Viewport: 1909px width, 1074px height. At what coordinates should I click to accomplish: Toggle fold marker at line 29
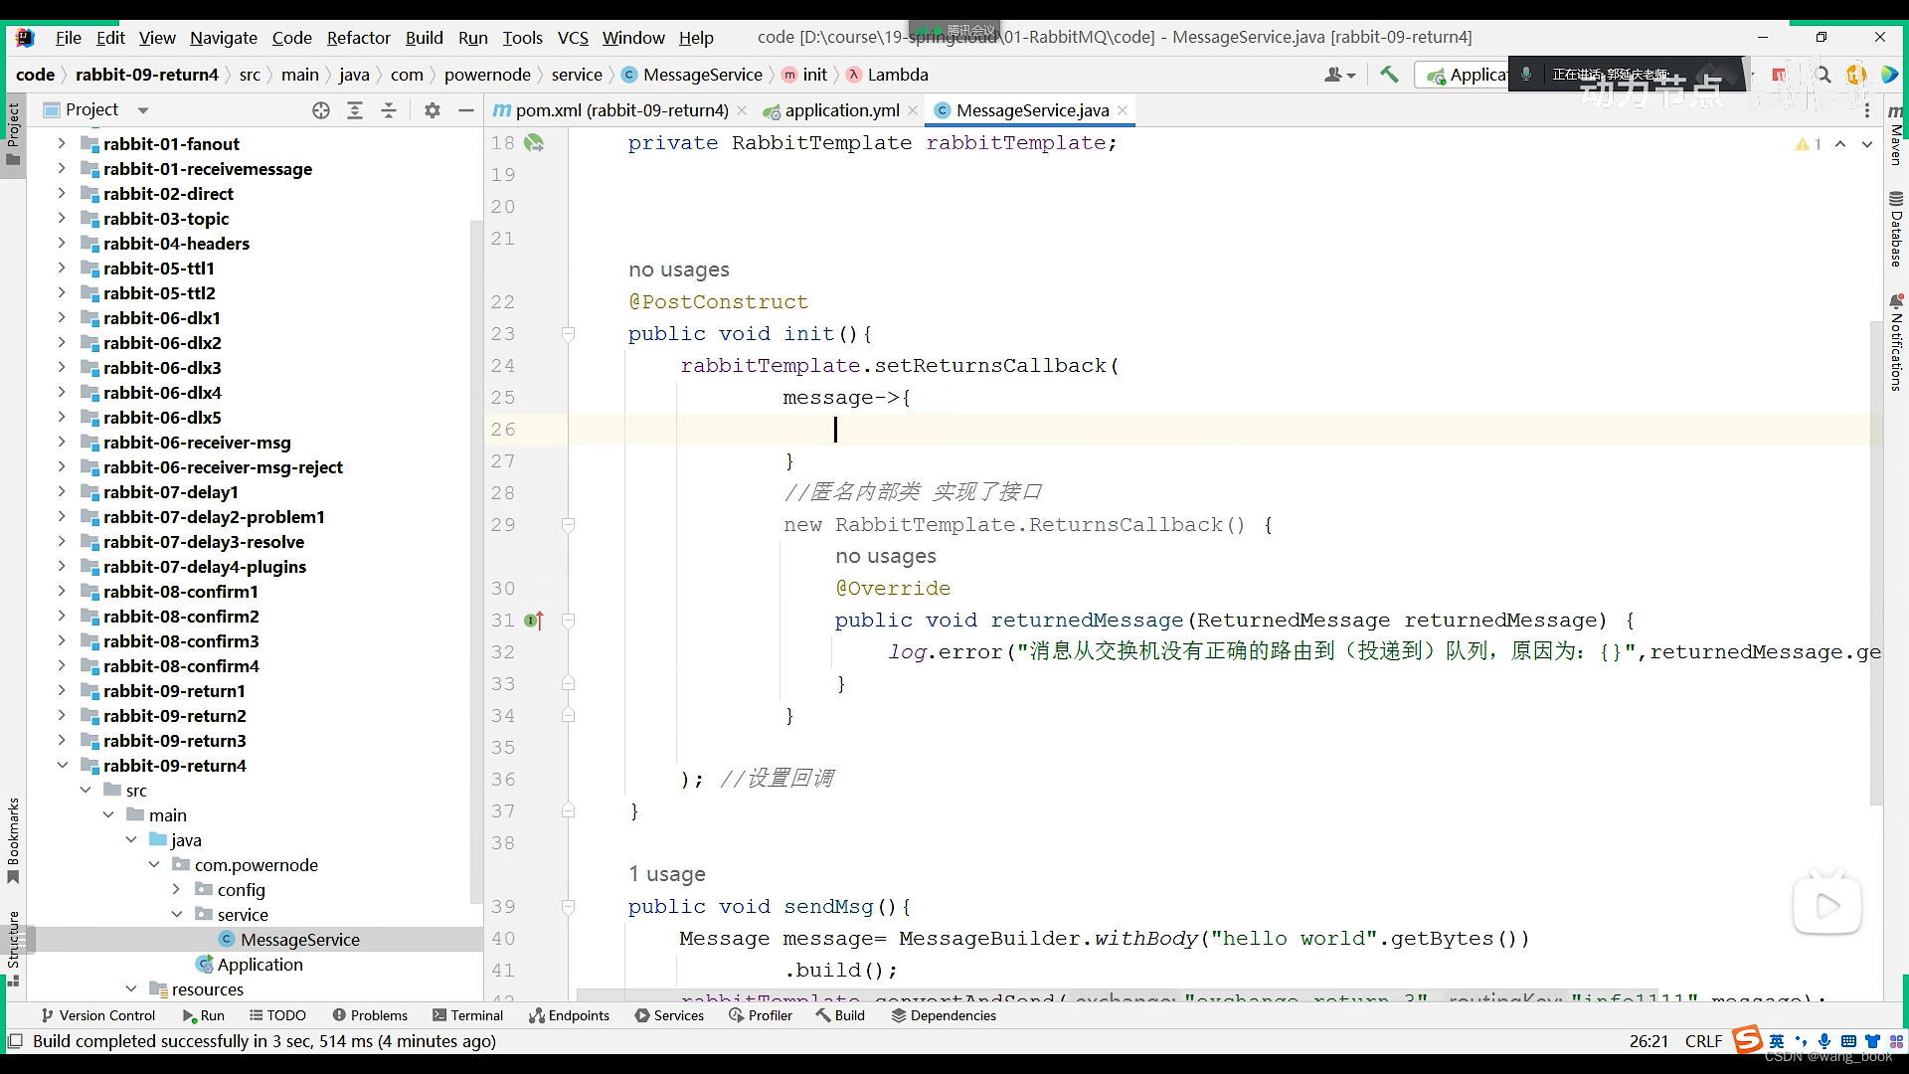(568, 525)
